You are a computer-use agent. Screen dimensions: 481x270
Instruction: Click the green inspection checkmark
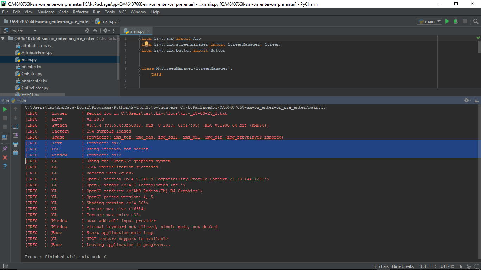pyautogui.click(x=478, y=37)
